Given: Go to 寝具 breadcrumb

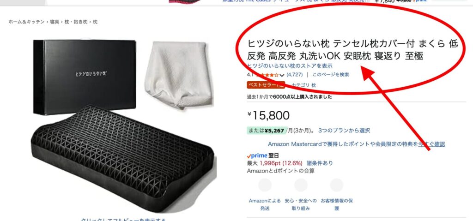Looking at the screenshot, I should tap(55, 22).
